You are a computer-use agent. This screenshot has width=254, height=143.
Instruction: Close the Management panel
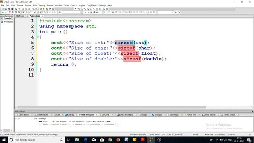click(x=12, y=15)
